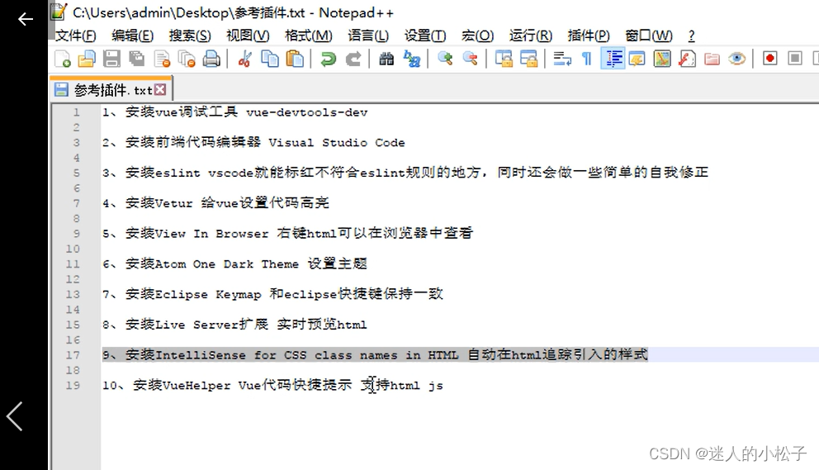The width and height of the screenshot is (819, 470).
Task: Toggle synchronized vertical scrolling
Action: click(x=504, y=59)
